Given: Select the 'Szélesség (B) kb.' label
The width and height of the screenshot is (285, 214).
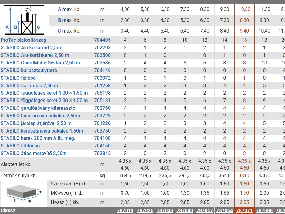Looking at the screenshot, I should click(x=69, y=184).
